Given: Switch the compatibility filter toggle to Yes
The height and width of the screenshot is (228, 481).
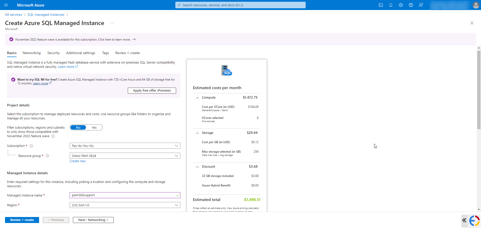Looking at the screenshot, I should (x=94, y=127).
